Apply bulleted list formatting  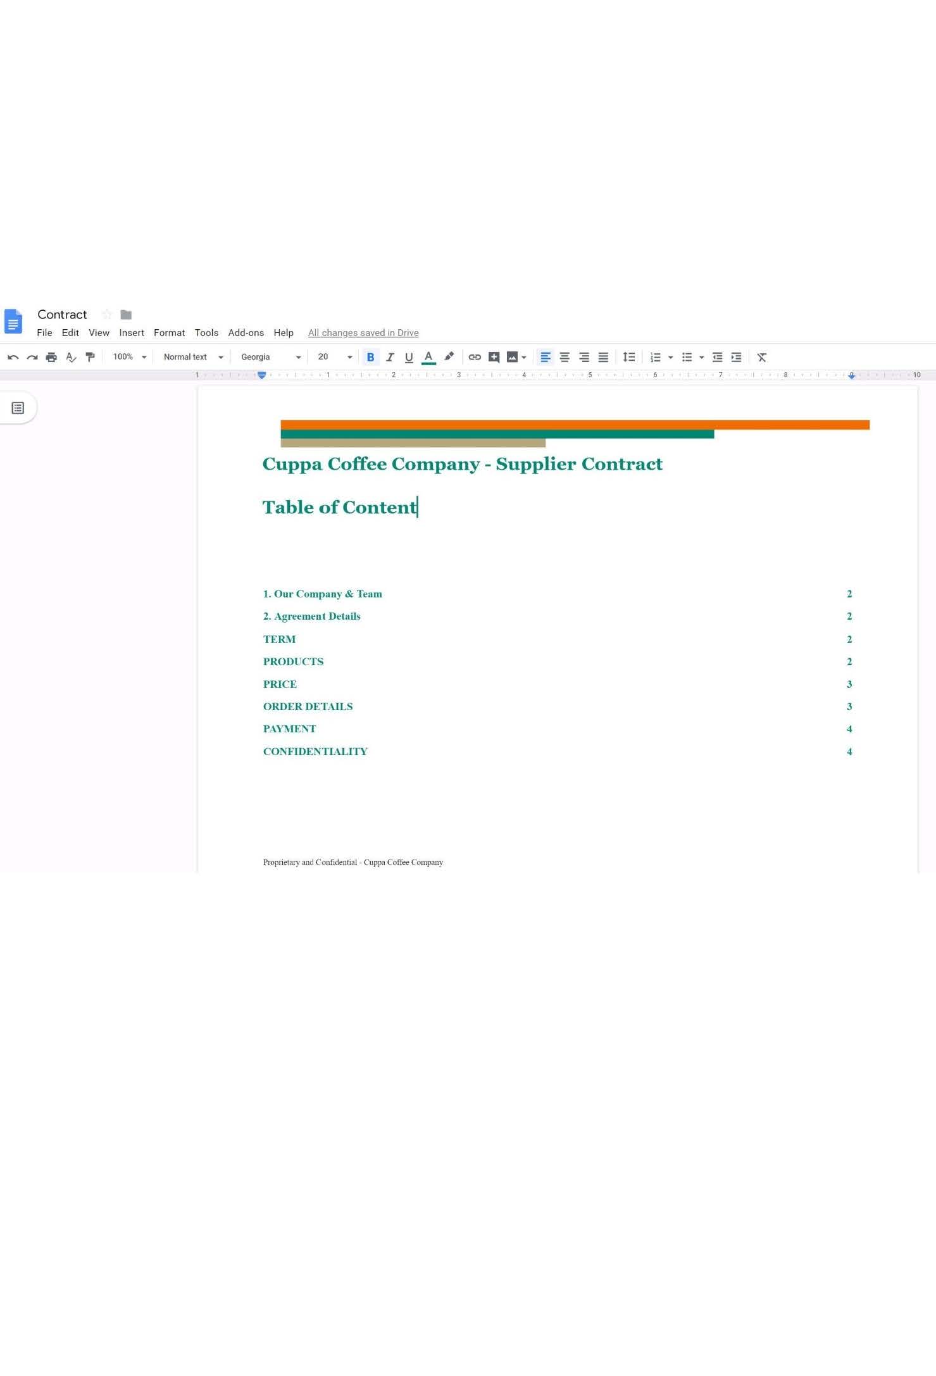click(x=687, y=358)
